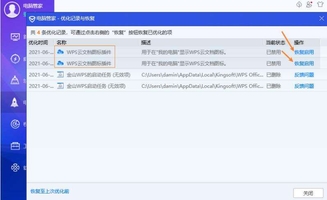Click the leaf icon in top bar
The height and width of the screenshot is (200, 327).
[299, 5]
